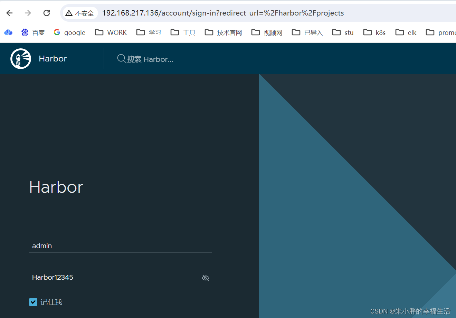The height and width of the screenshot is (318, 456).
Task: Open the Baidu cloud bookmark icon
Action: (x=8, y=32)
